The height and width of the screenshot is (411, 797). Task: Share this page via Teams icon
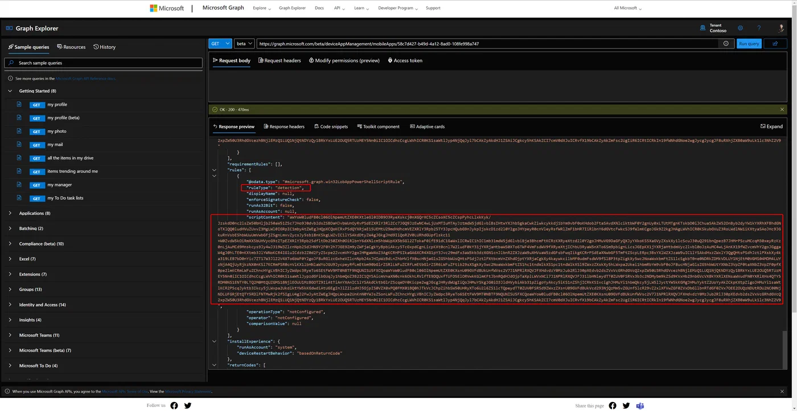(x=640, y=405)
